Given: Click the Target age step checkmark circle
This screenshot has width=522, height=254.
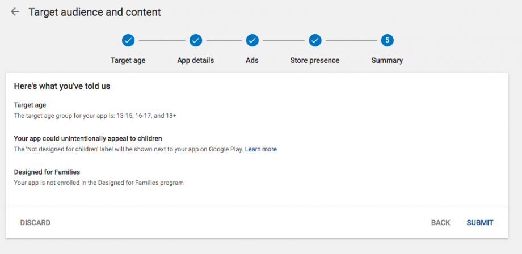Looking at the screenshot, I should (x=128, y=40).
